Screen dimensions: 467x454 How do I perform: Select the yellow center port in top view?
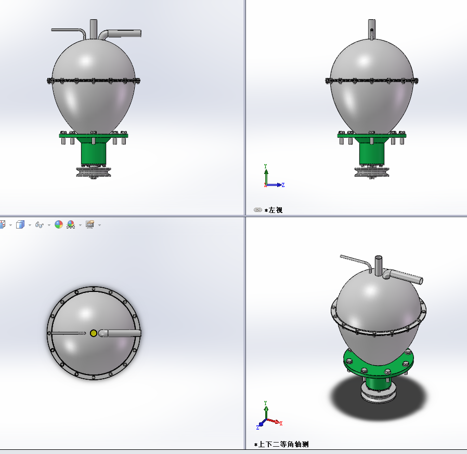click(93, 333)
